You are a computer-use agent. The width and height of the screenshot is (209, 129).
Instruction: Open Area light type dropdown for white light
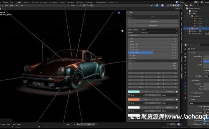pyautogui.click(x=136, y=111)
